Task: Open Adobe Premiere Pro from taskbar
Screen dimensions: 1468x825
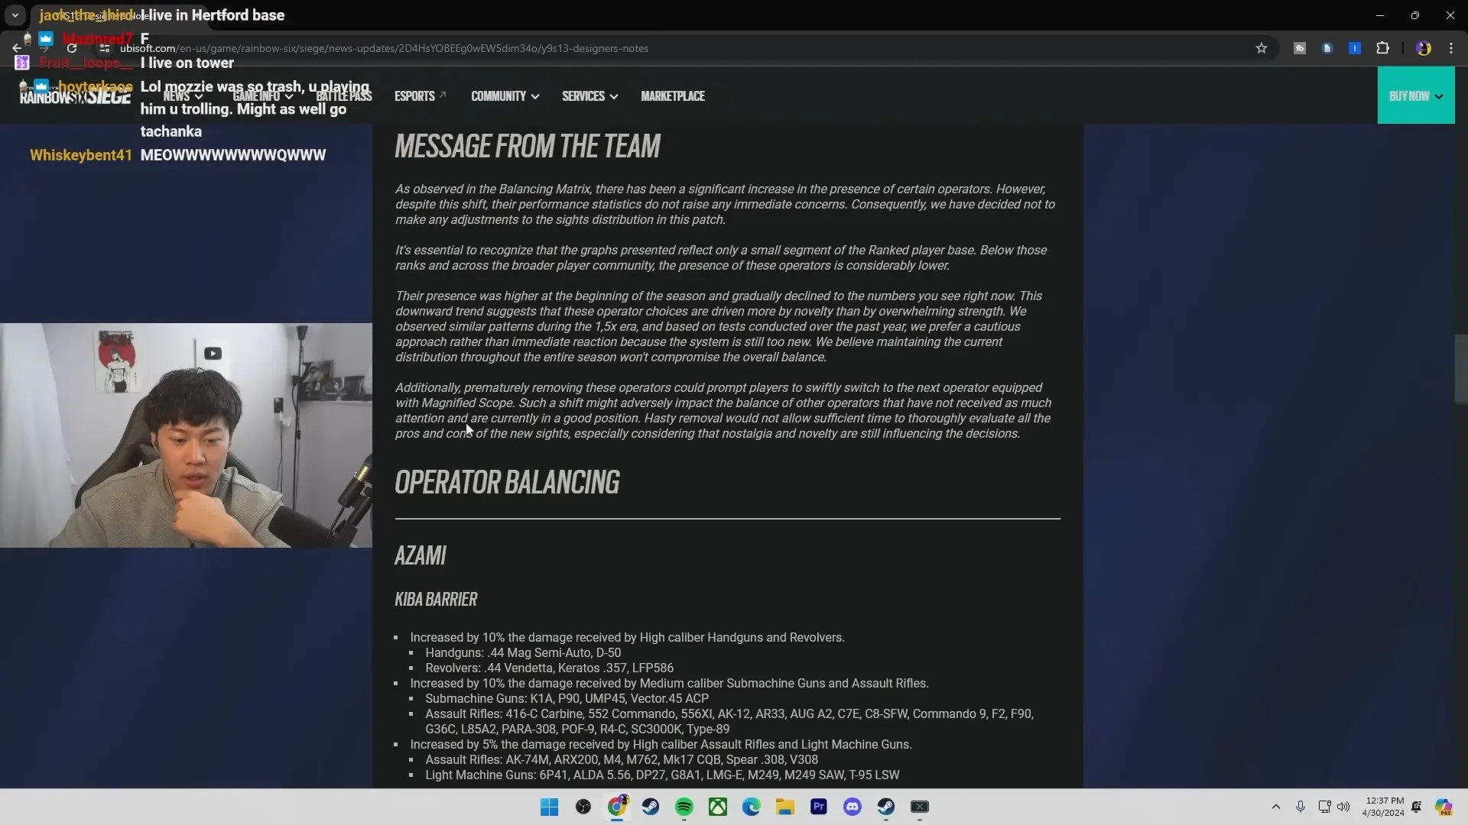Action: pyautogui.click(x=819, y=807)
